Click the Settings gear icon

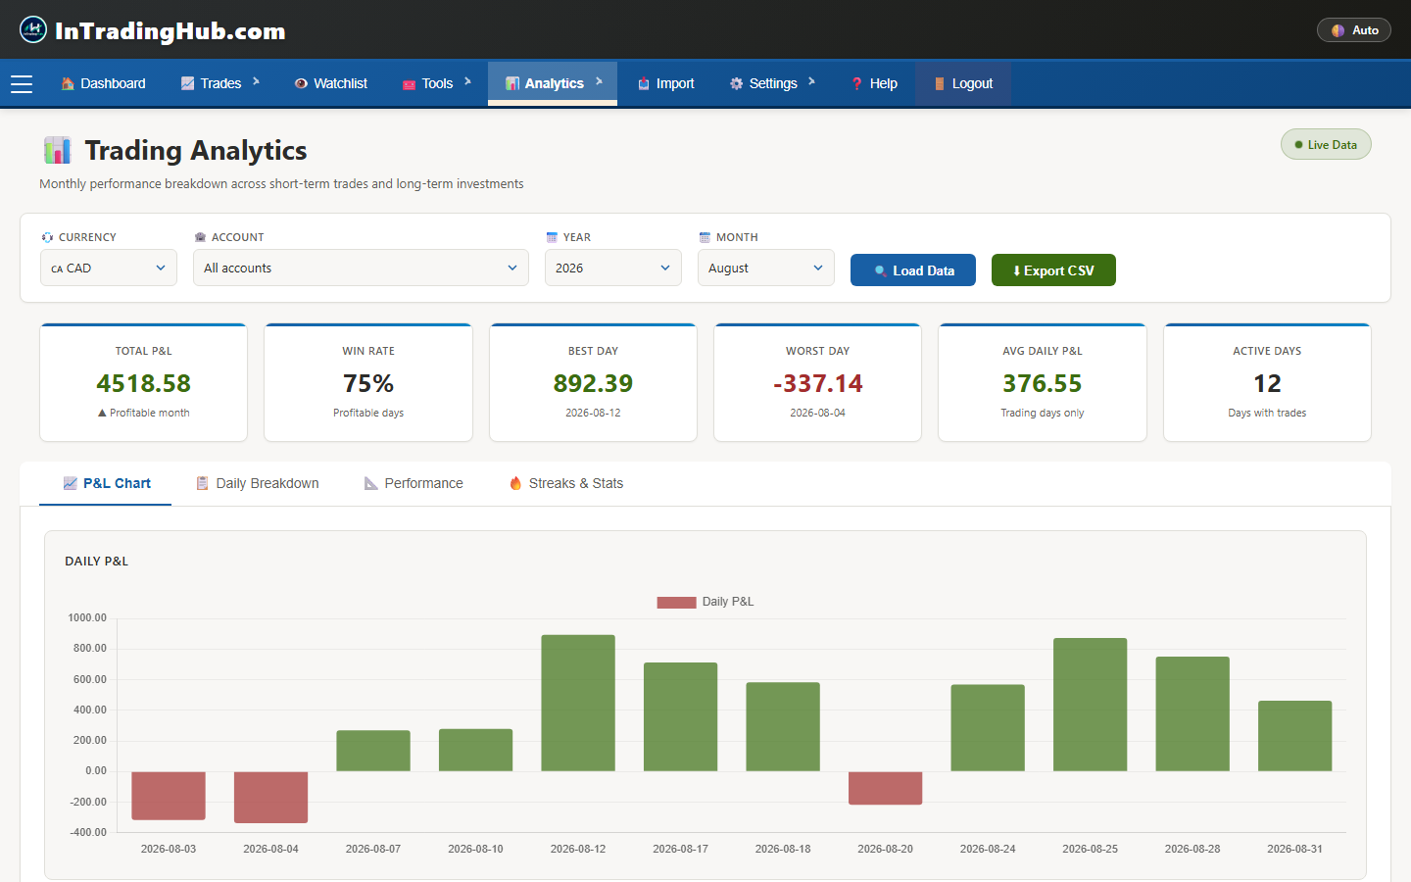coord(736,83)
